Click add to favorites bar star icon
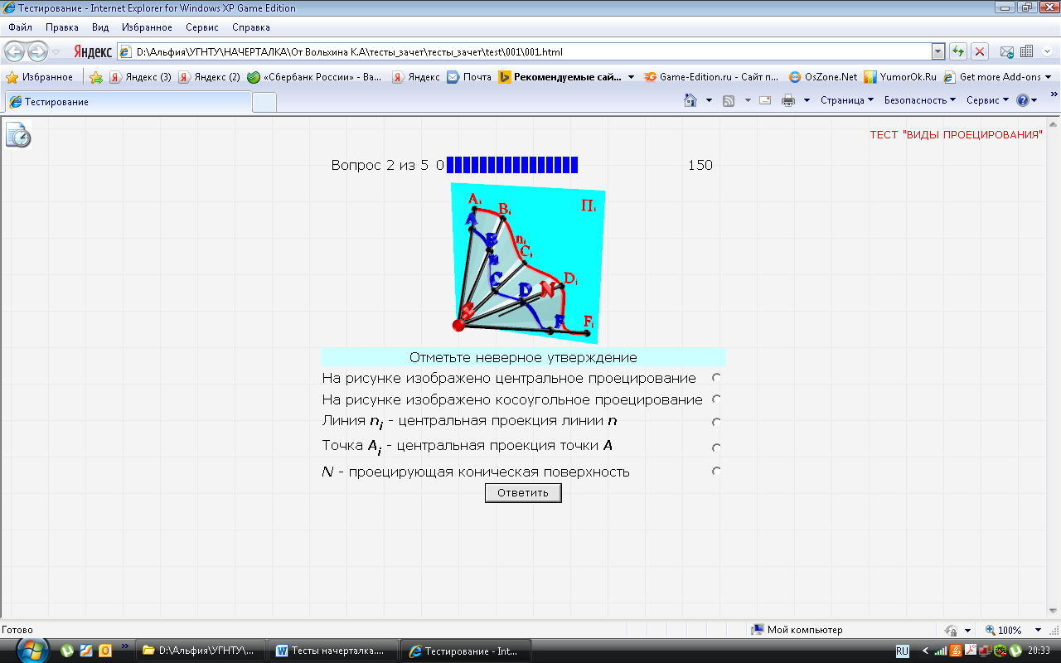Viewport: 1061px width, 663px height. coord(96,77)
